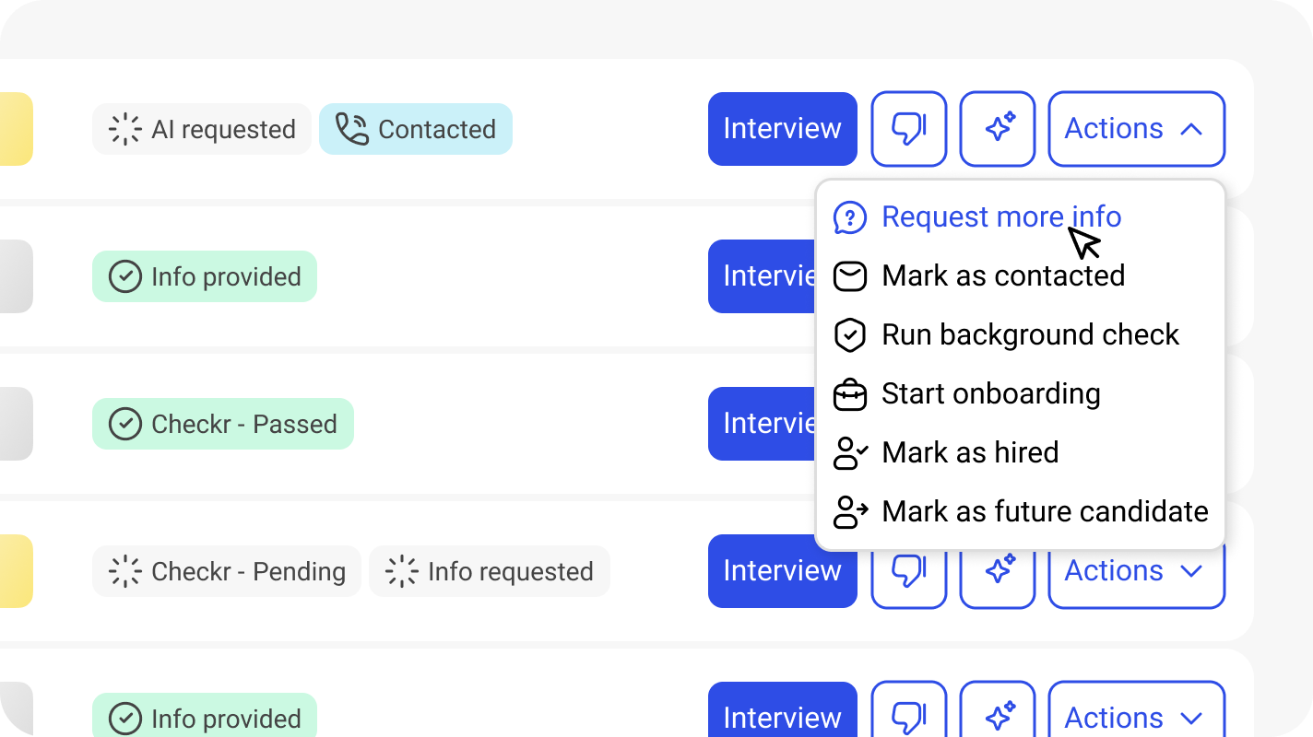Select Mark as hired menu entry
The height and width of the screenshot is (737, 1313).
969,453
